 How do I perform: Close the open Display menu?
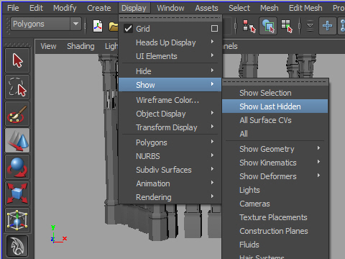[x=134, y=8]
